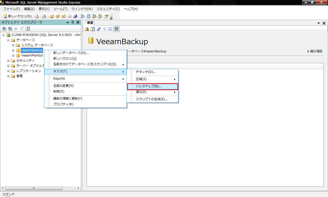The width and height of the screenshot is (328, 197).
Task: Click Synchronize arrows icon in 概要 toolbar
Action: tap(99, 29)
